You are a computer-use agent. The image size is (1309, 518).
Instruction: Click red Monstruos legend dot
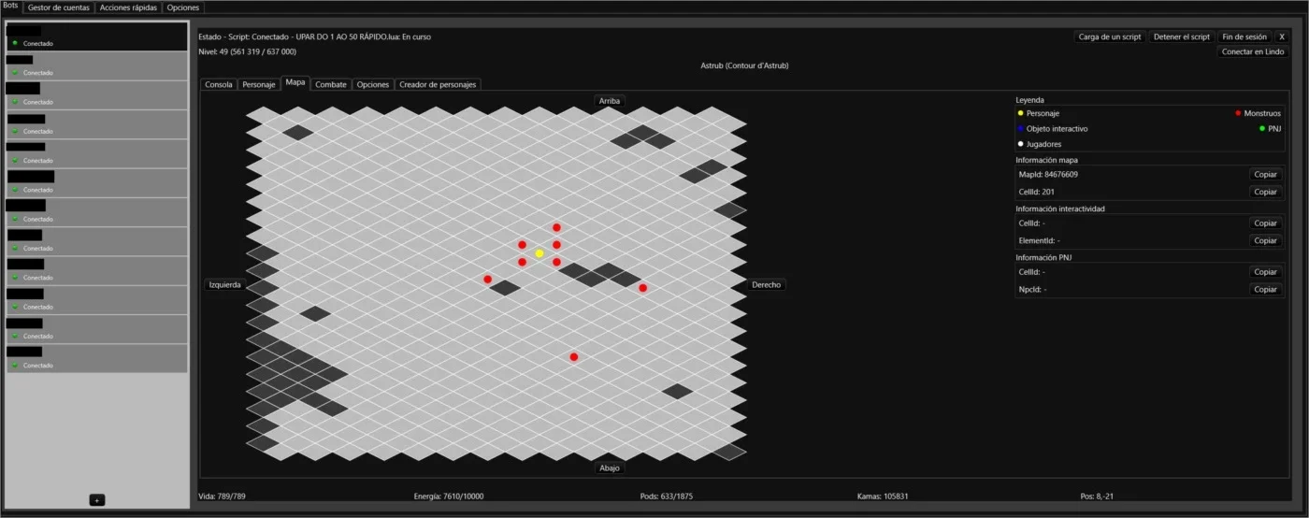(x=1238, y=113)
